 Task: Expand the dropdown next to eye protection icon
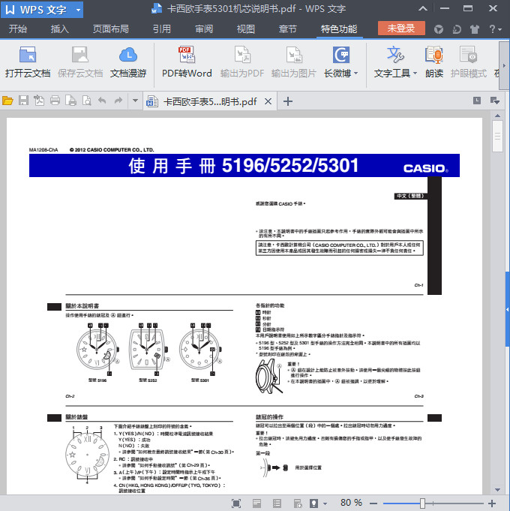(x=325, y=503)
